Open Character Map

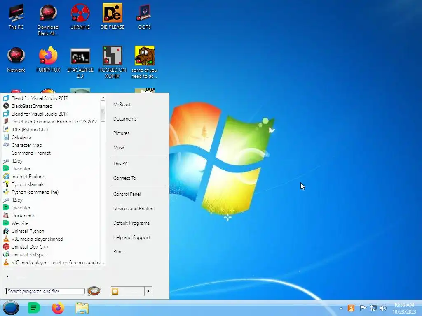[27, 145]
